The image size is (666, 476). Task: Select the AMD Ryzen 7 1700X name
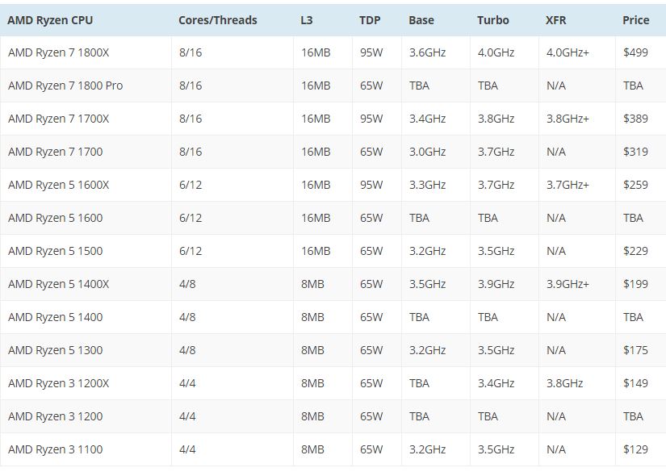tap(58, 119)
